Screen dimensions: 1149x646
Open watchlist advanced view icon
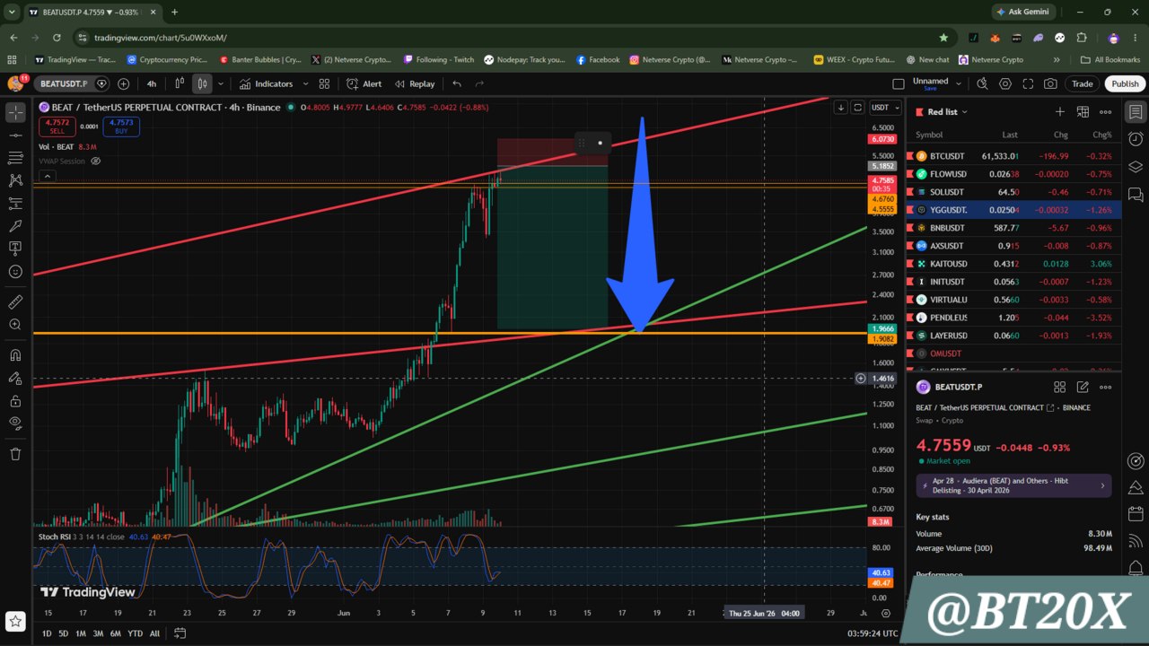[1083, 112]
